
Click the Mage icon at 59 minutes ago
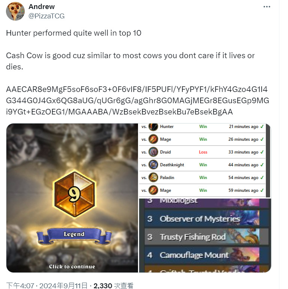point(153,190)
